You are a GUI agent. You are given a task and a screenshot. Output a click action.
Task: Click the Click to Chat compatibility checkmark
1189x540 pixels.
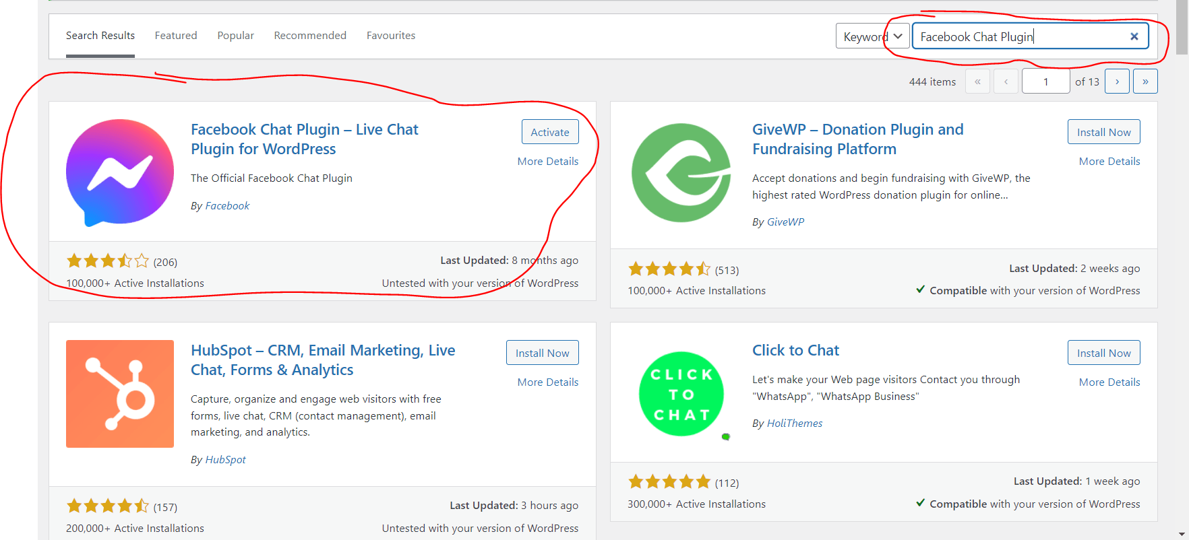pyautogui.click(x=920, y=503)
